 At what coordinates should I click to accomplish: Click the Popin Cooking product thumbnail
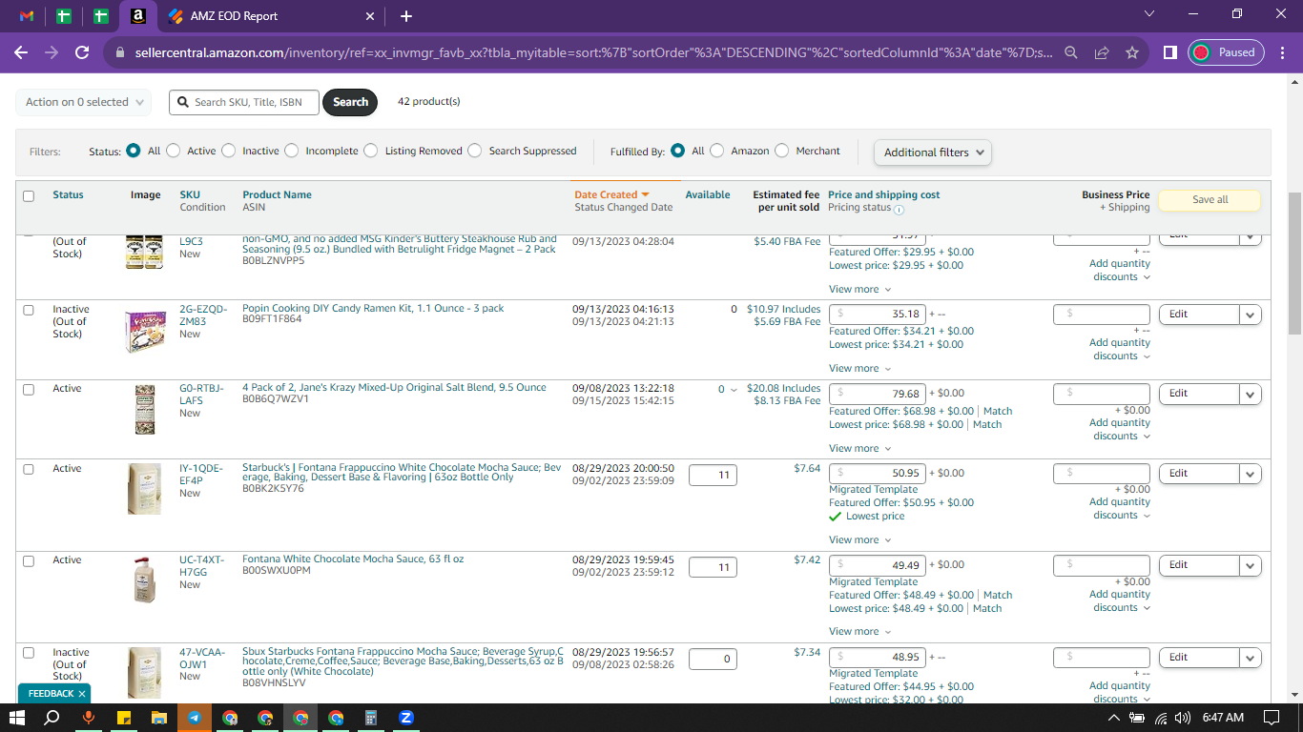click(x=145, y=332)
